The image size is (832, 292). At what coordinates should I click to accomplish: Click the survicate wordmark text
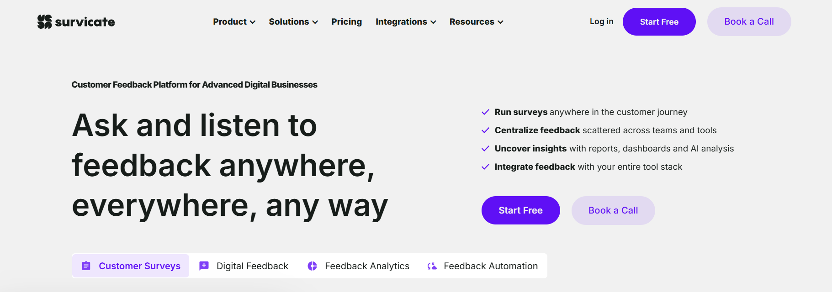(85, 22)
